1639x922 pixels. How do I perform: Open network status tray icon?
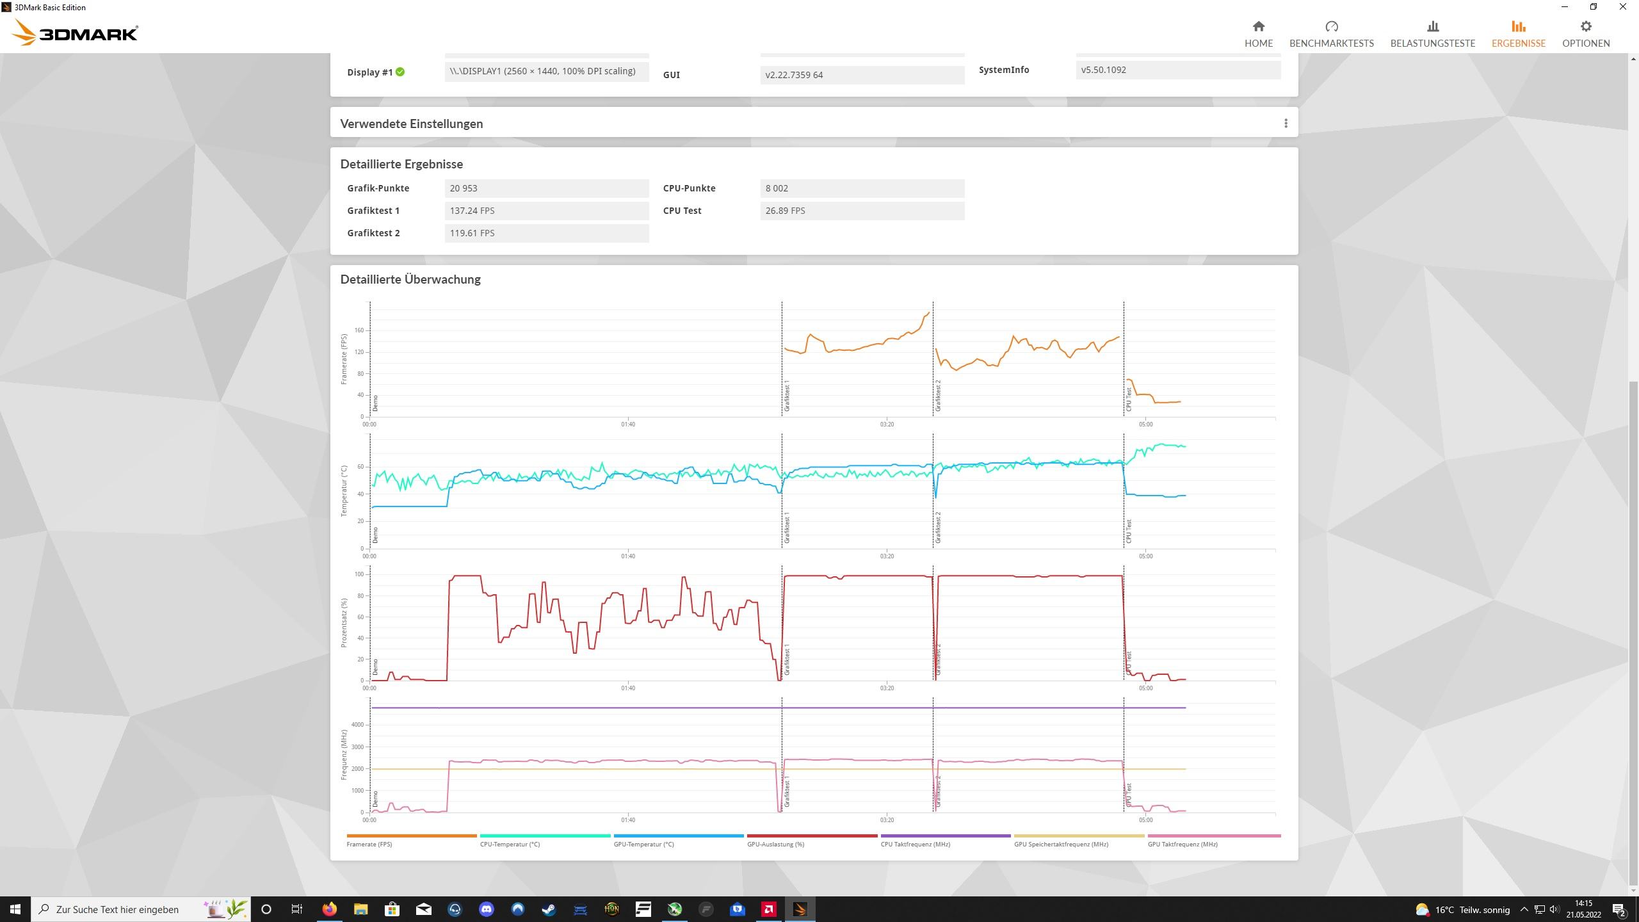[1540, 909]
